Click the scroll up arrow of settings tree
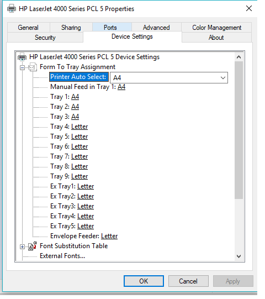 (x=239, y=57)
